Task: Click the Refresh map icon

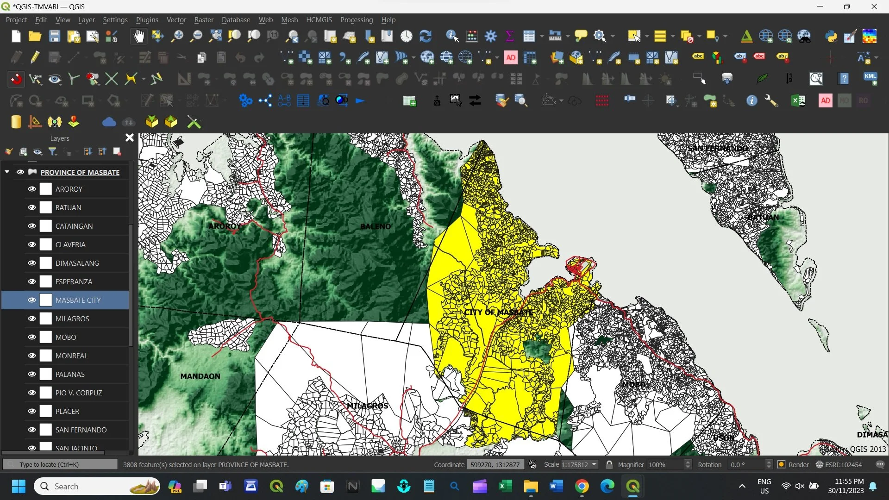Action: click(x=425, y=36)
